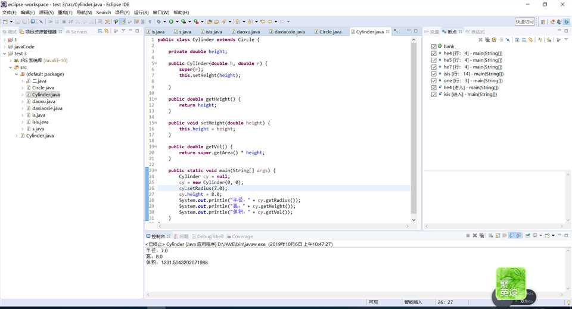Click the Open Type toolbar icon

coord(209,21)
